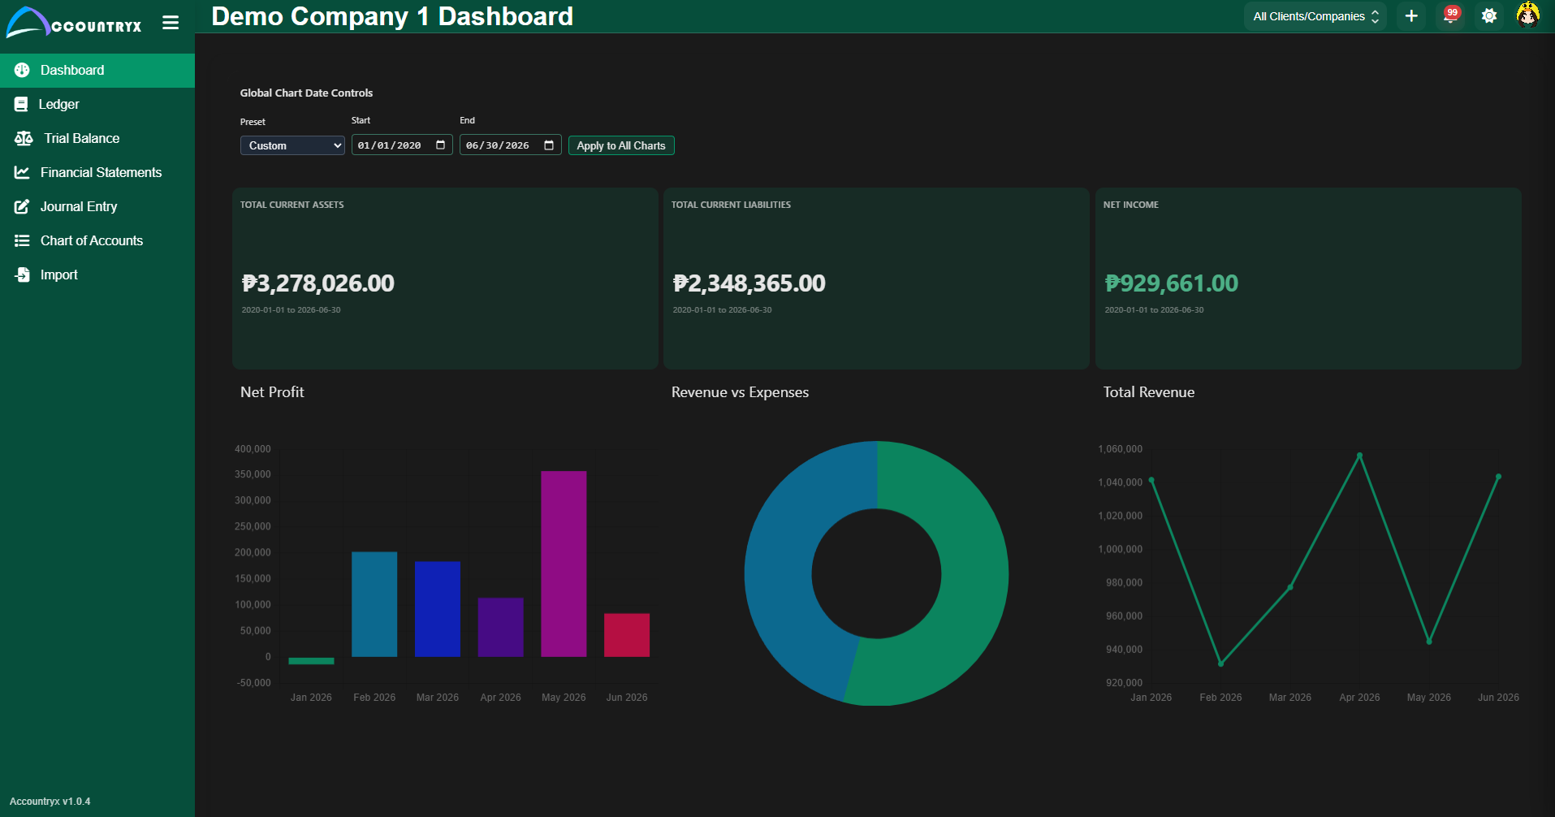Screen dimensions: 1555x817
Task: Open notifications bell with 99 badge
Action: pyautogui.click(x=1451, y=15)
